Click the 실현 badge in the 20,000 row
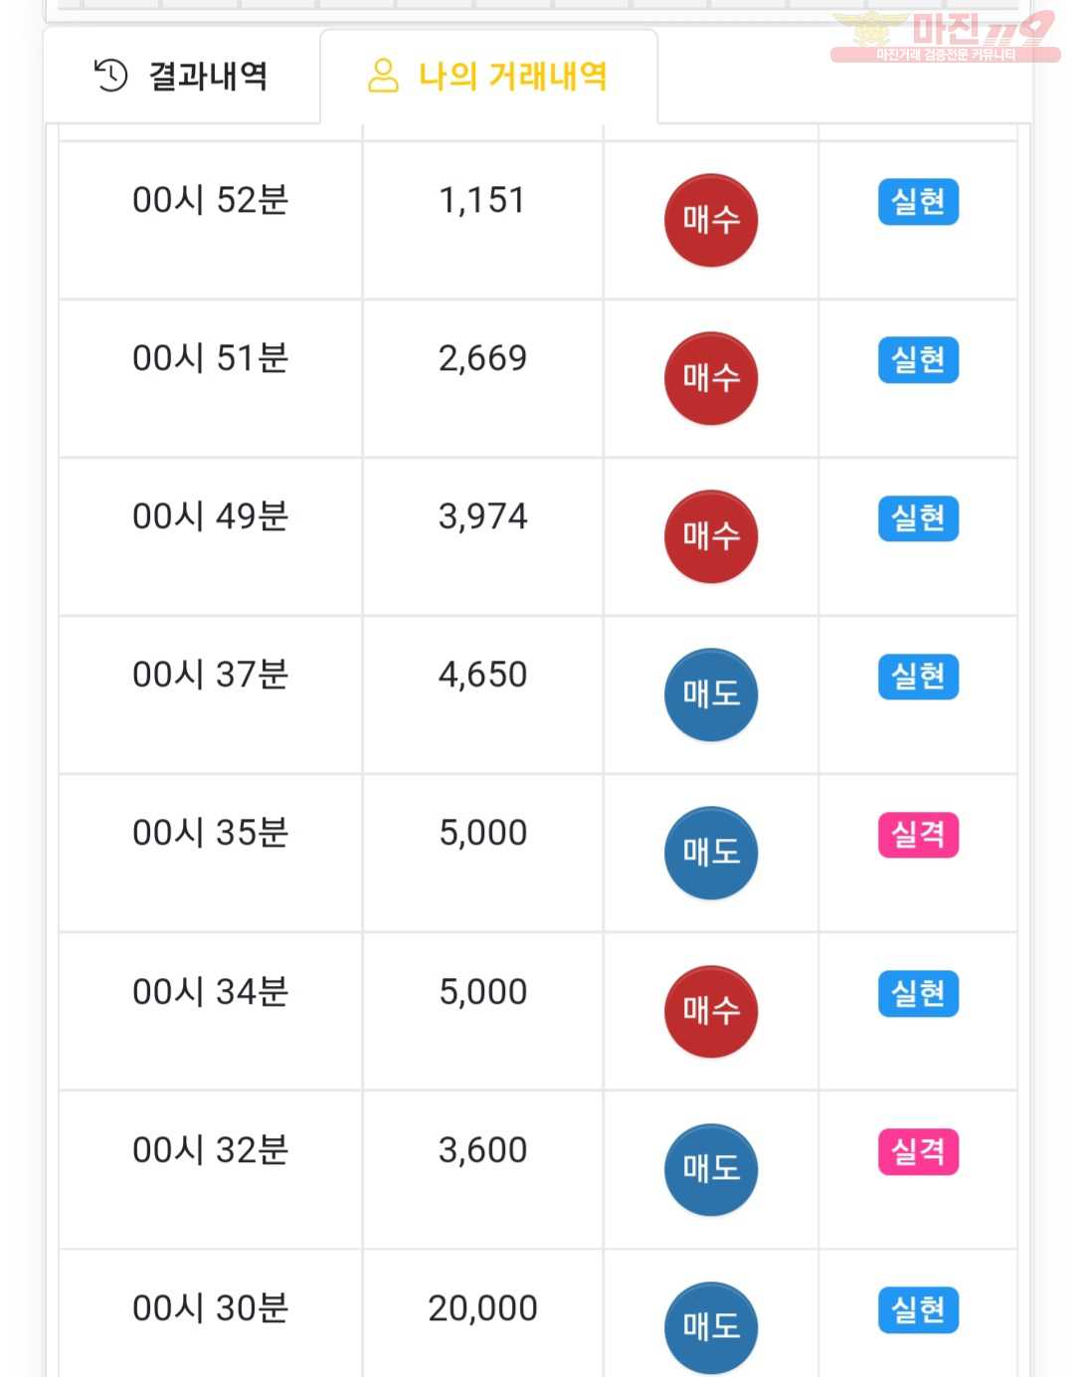Screen dimensions: 1072x1377 click(918, 1310)
